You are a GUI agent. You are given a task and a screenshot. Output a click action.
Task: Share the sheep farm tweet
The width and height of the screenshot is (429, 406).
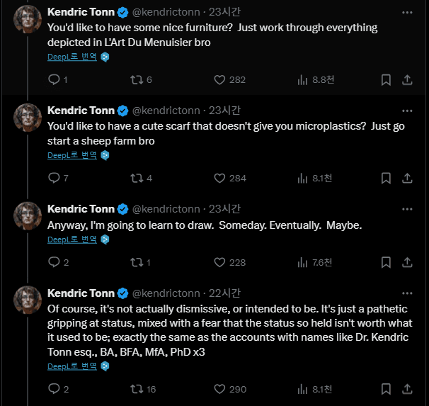408,178
